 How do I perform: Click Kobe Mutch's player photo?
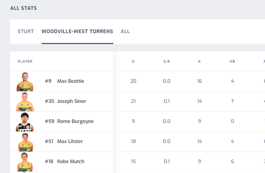[25, 162]
